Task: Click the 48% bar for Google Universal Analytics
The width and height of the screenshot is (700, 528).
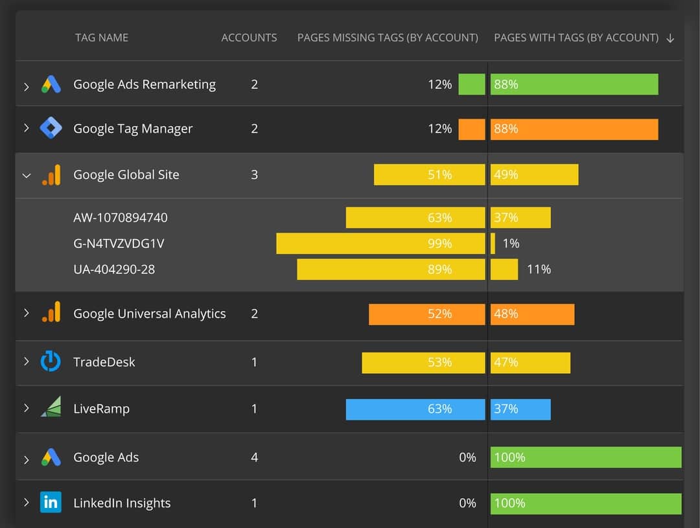Action: point(533,314)
